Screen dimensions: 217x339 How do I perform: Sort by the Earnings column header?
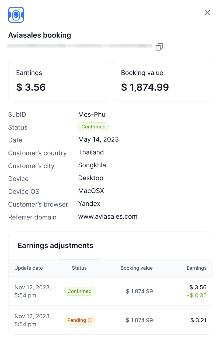[197, 268]
